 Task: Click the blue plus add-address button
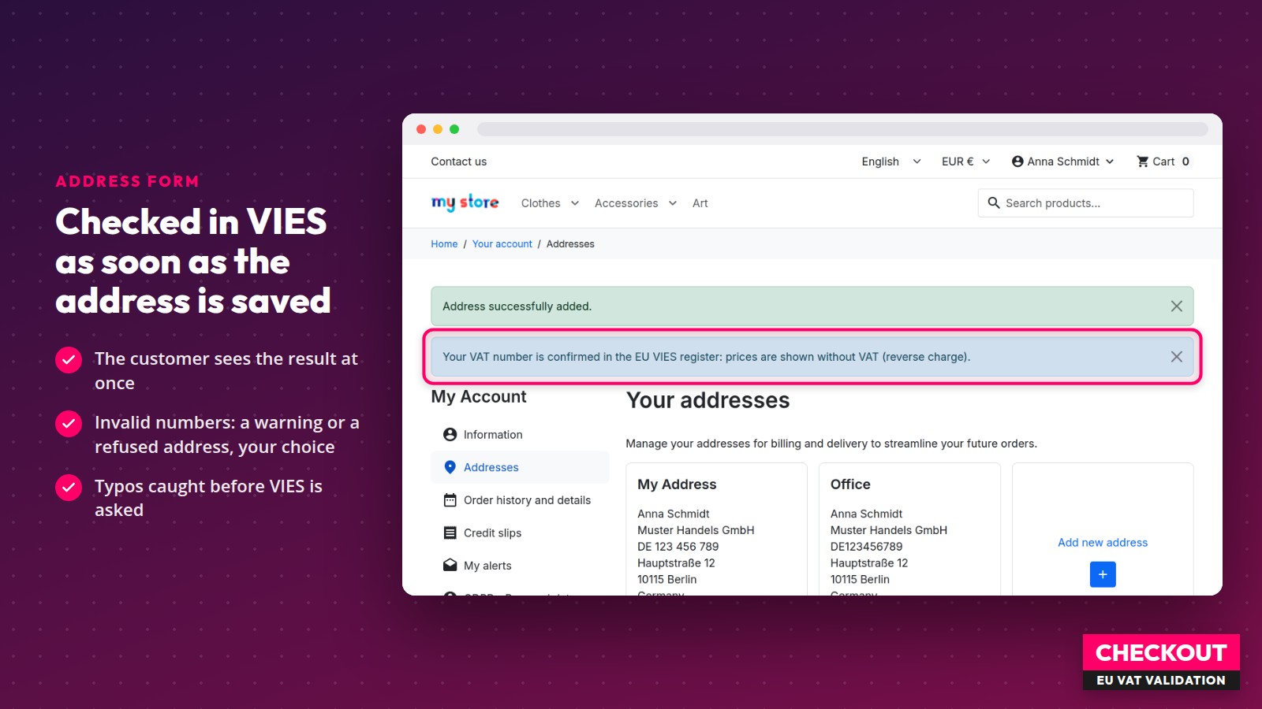[1103, 574]
